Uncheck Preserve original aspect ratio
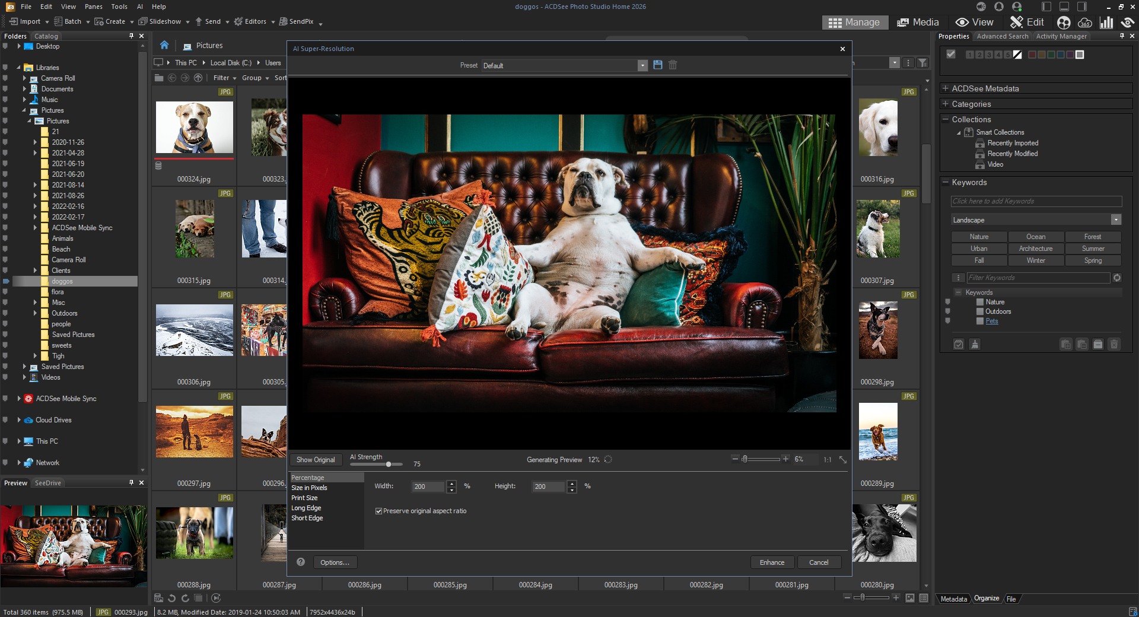Screen dimensions: 1139x617 coord(378,511)
